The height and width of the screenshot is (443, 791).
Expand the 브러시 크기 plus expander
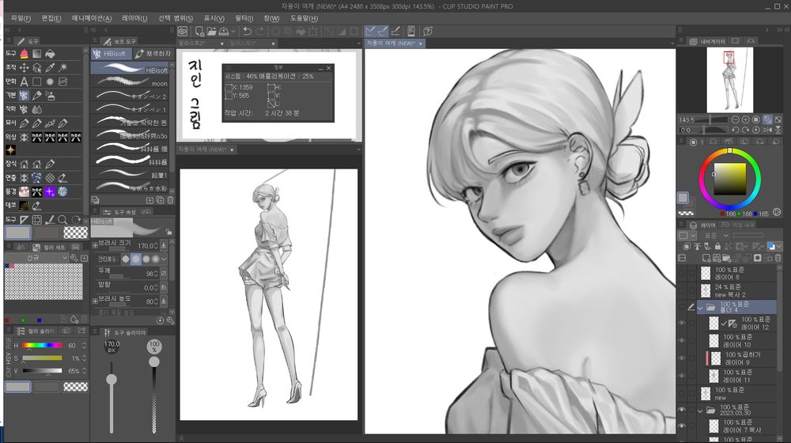tap(95, 245)
